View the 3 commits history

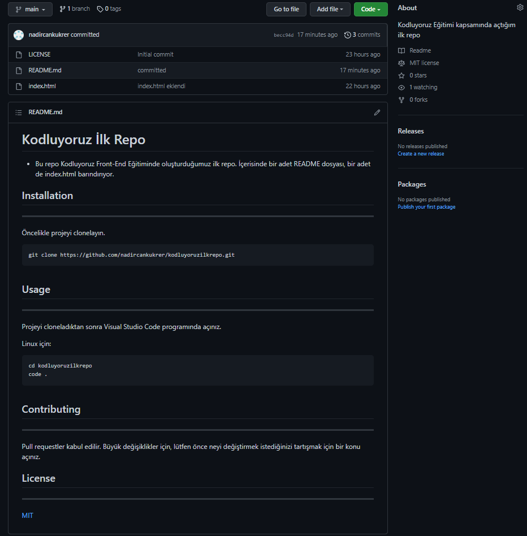point(362,34)
